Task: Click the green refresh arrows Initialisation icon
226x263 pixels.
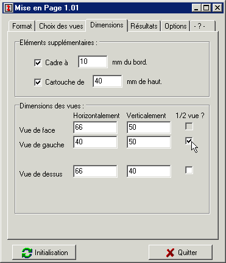Action: 27,253
